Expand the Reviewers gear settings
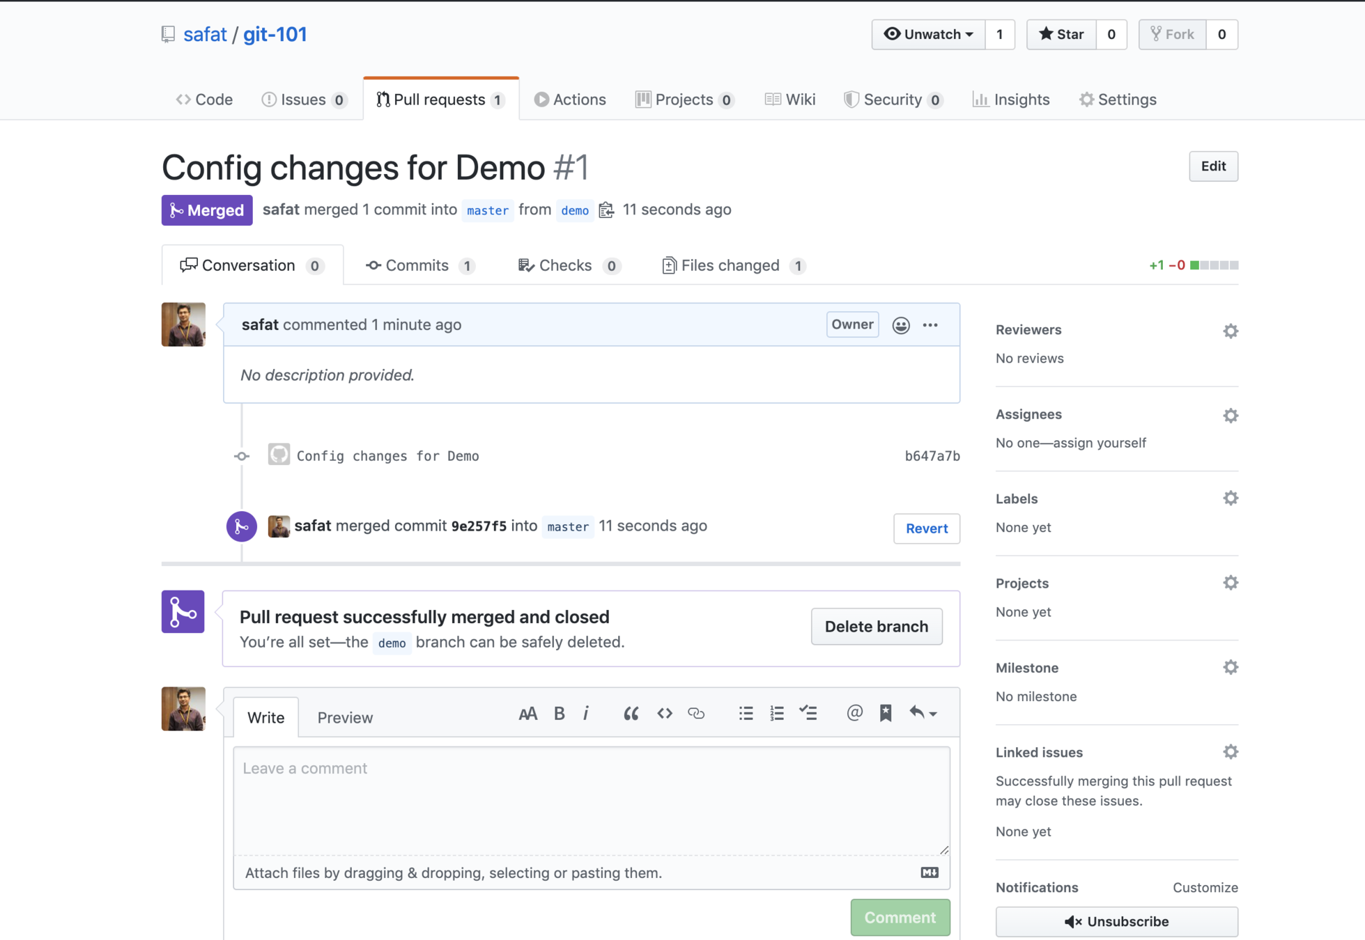The image size is (1365, 940). [1231, 331]
